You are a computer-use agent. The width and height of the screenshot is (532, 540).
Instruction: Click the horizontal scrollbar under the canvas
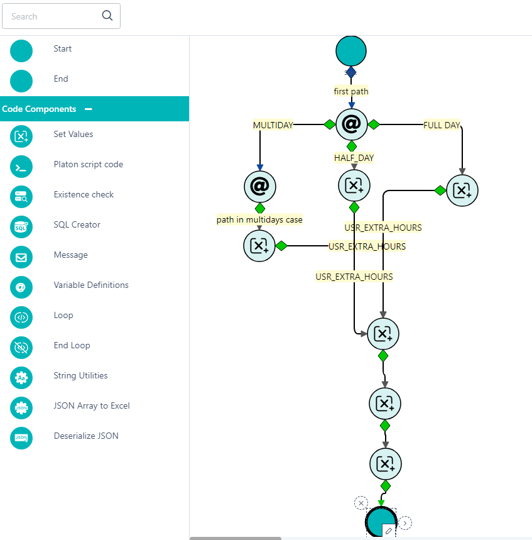[236, 538]
